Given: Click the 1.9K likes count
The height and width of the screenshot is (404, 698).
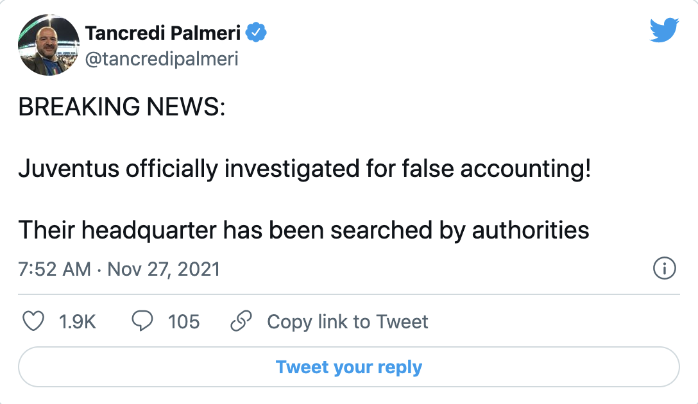Looking at the screenshot, I should pyautogui.click(x=77, y=321).
